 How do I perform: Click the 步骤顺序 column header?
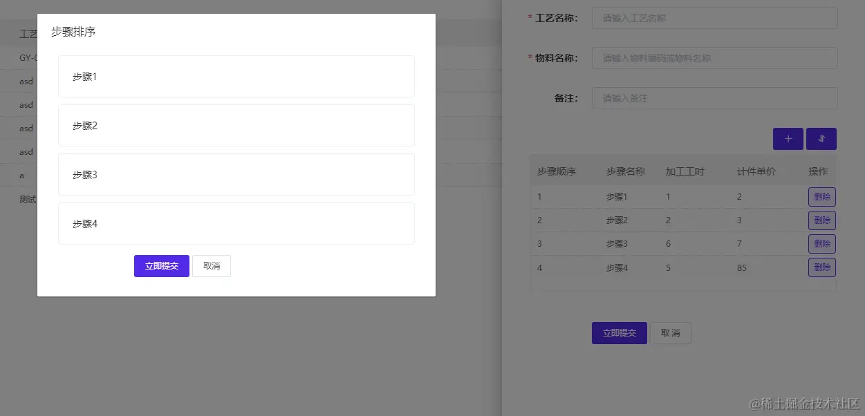(x=557, y=171)
